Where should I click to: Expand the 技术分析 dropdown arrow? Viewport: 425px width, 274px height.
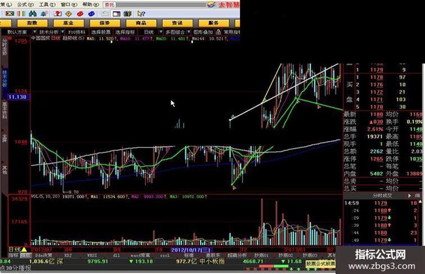63,32
